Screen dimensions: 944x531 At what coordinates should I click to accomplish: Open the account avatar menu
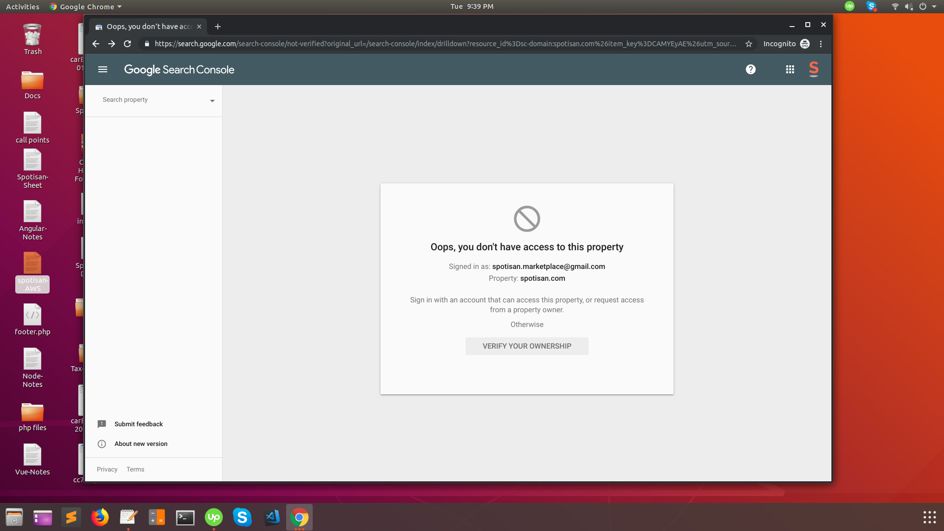pyautogui.click(x=814, y=69)
